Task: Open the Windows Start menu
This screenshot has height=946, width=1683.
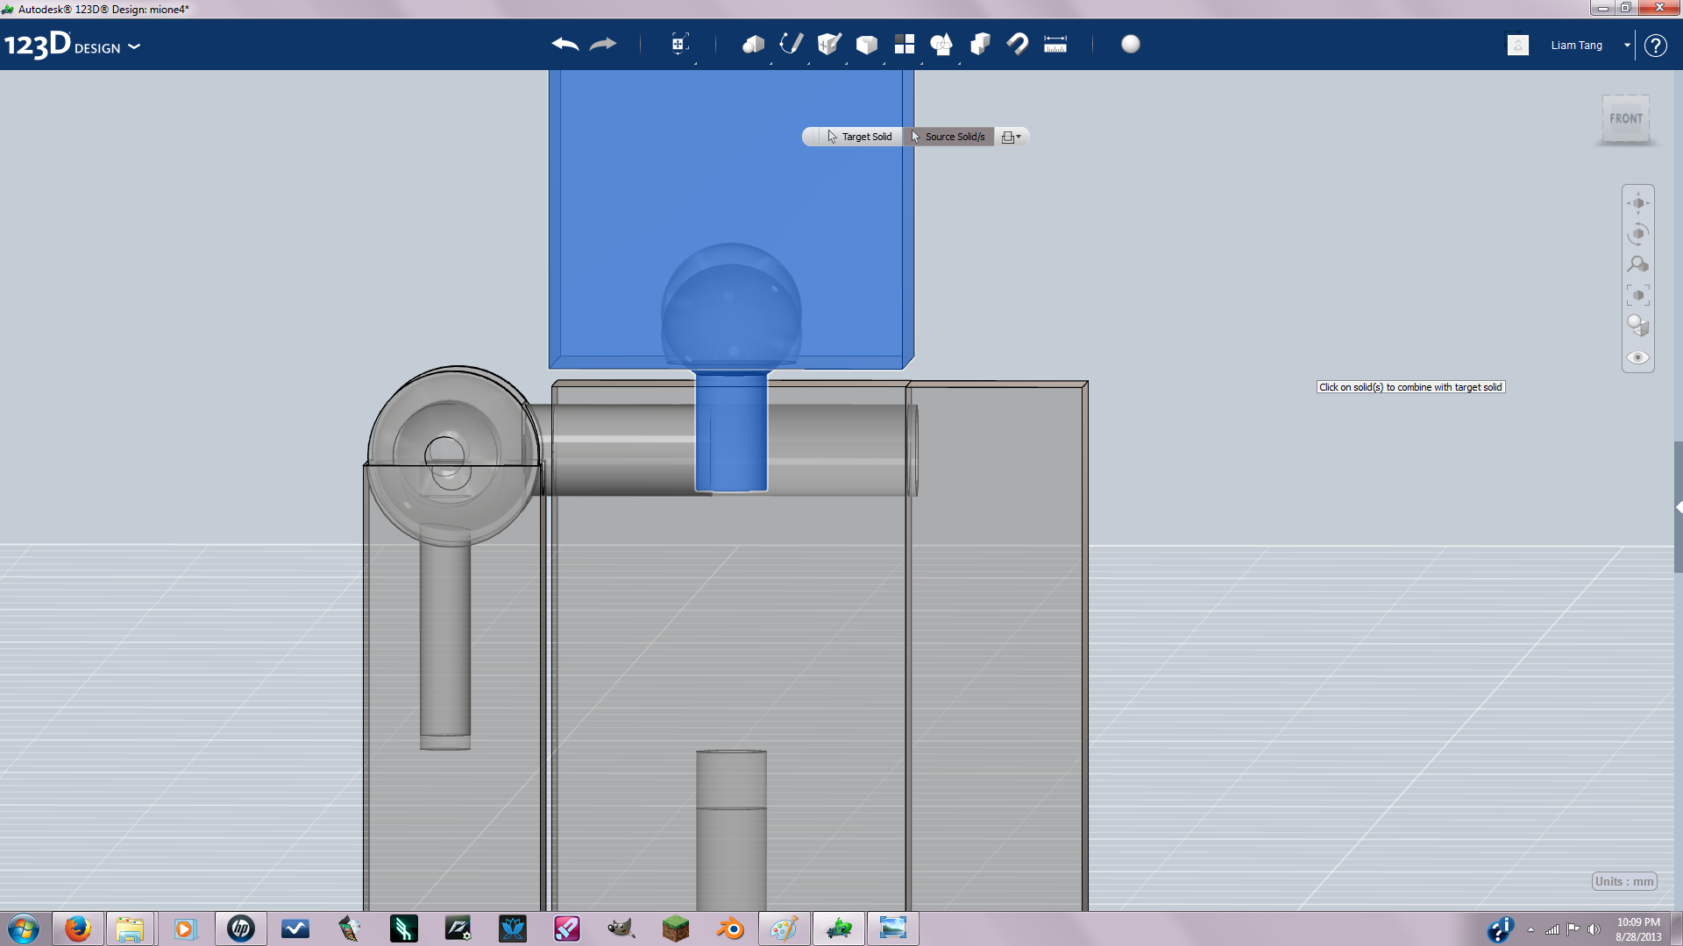Action: pos(23,928)
